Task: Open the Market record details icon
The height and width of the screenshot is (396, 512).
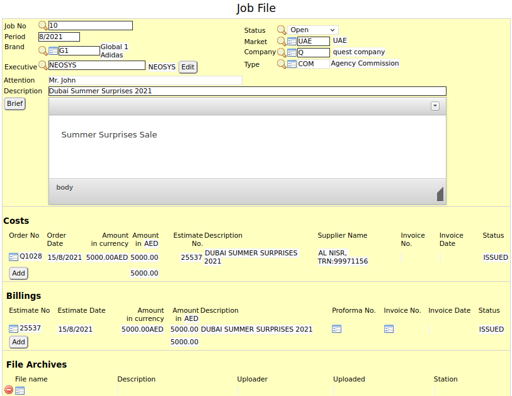Action: tap(292, 42)
